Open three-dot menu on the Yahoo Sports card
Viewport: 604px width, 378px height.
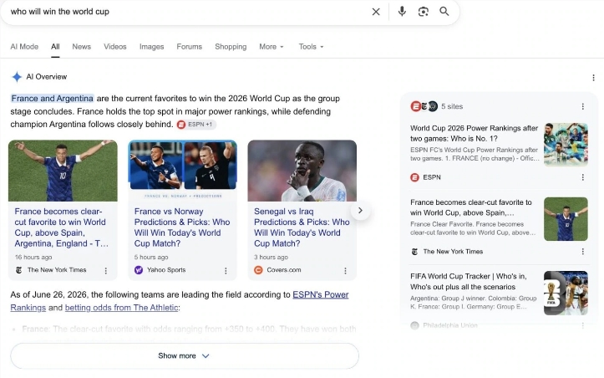pos(226,271)
